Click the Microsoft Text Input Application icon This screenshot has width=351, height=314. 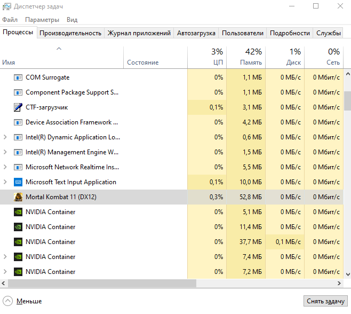click(x=18, y=182)
